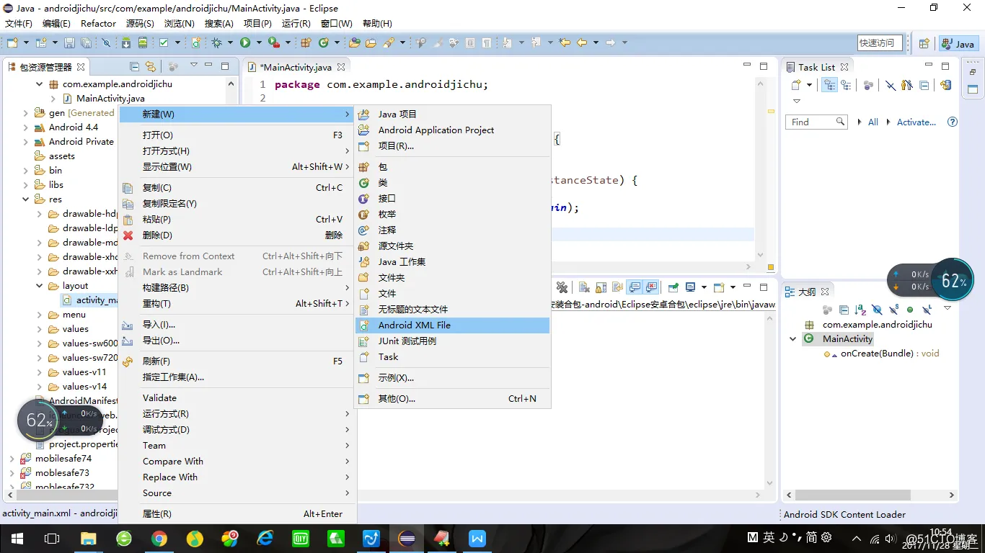Click 其他(O)... in the New submenu

click(x=453, y=399)
